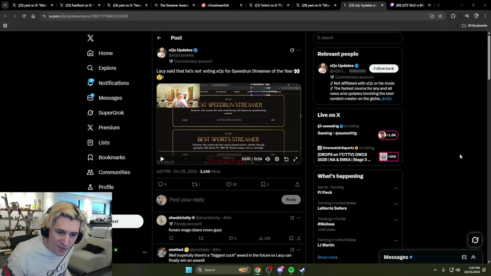Open Lists in sidebar

point(98,143)
